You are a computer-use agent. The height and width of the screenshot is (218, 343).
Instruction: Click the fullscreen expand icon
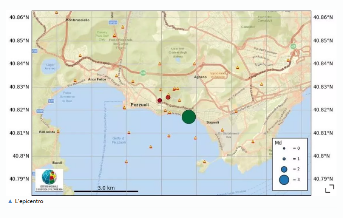click(329, 189)
